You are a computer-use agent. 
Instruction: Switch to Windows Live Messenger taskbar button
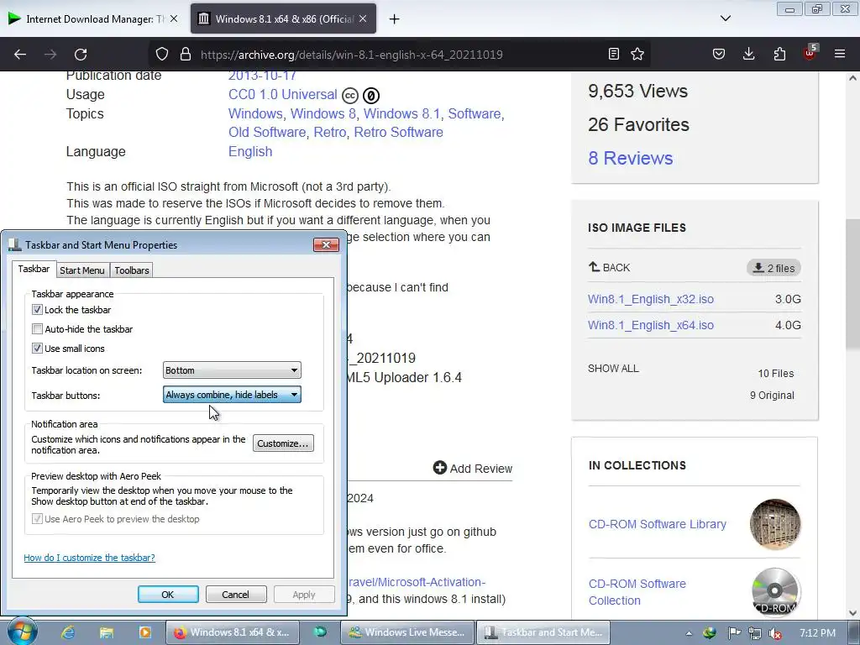click(406, 632)
